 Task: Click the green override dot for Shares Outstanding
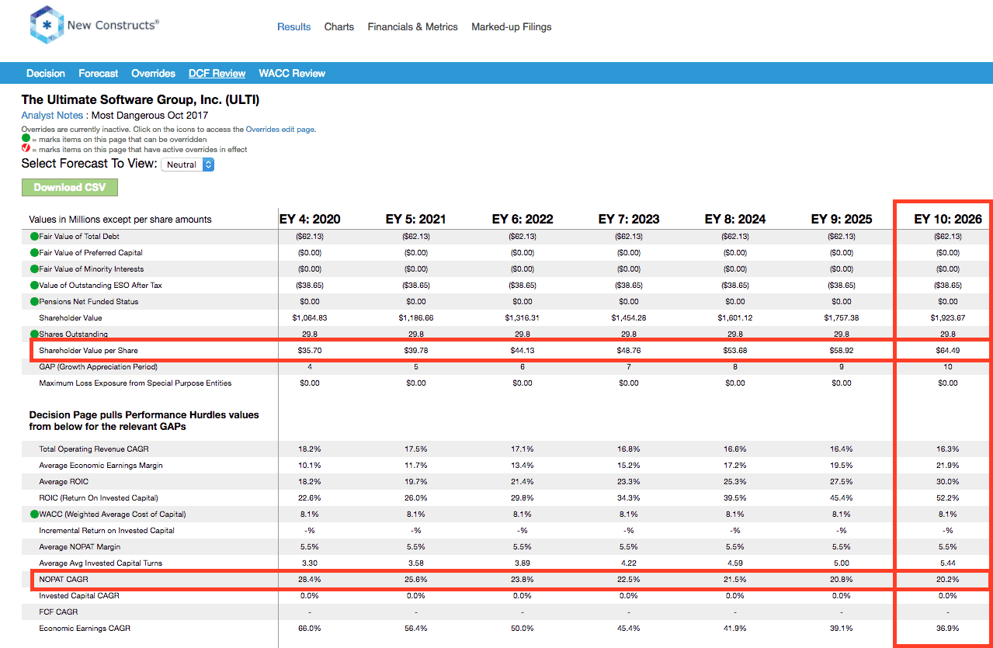click(x=34, y=334)
